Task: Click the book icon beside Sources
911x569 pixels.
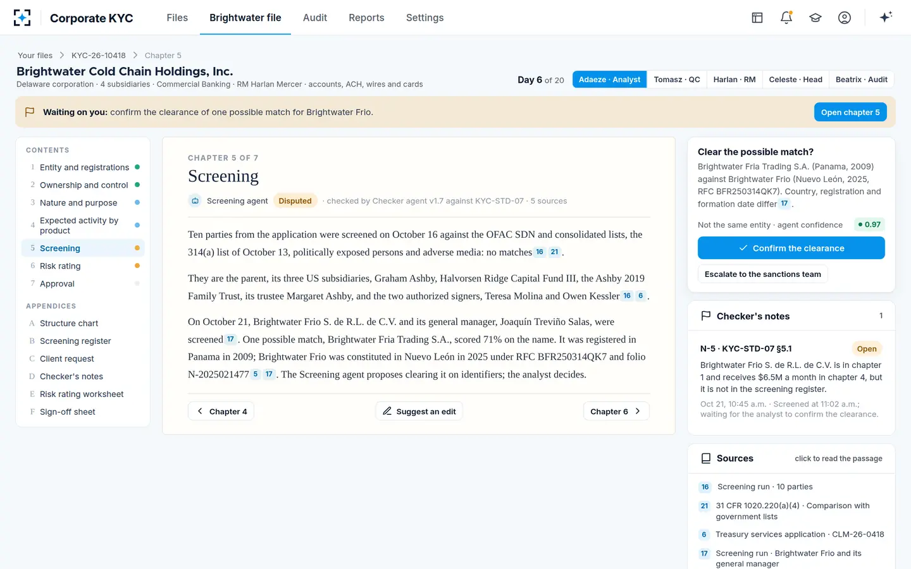Action: 706,458
